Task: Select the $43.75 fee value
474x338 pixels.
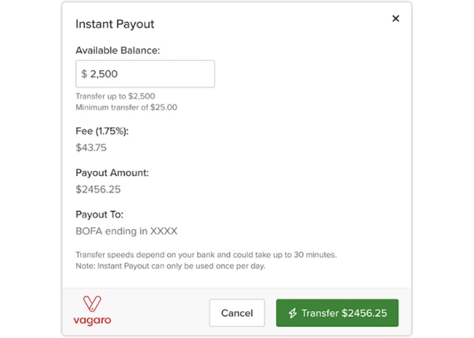Action: coord(91,147)
